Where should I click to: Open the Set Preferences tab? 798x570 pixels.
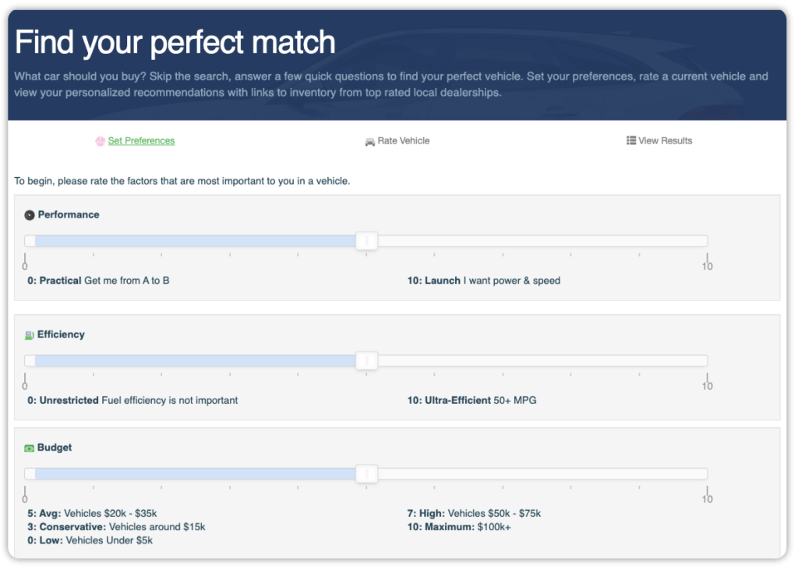coord(141,140)
